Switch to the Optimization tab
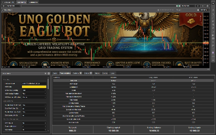The width and height of the screenshot is (216, 135). (33, 2)
